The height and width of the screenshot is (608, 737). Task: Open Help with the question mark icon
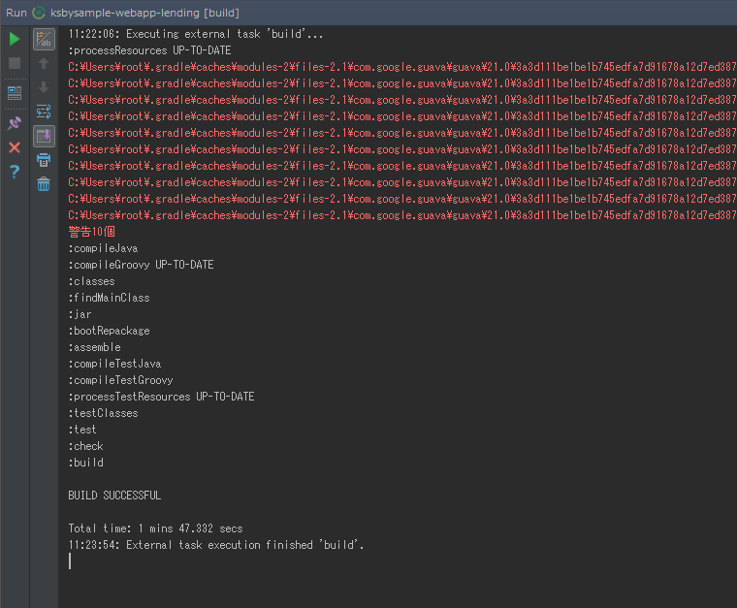pos(15,172)
